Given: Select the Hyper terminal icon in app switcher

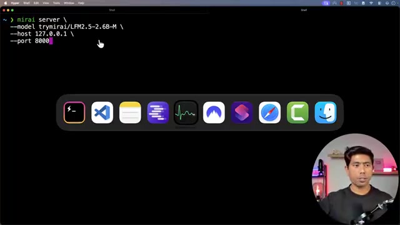Looking at the screenshot, I should click(74, 112).
